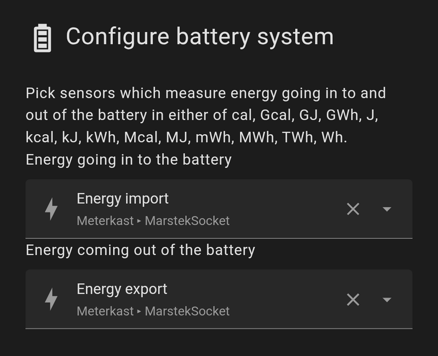
Task: Click MarstekSocket under the Energy export sensor
Action: [187, 311]
